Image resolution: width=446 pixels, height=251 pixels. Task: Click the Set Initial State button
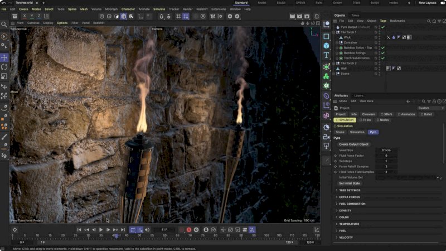pyautogui.click(x=349, y=183)
